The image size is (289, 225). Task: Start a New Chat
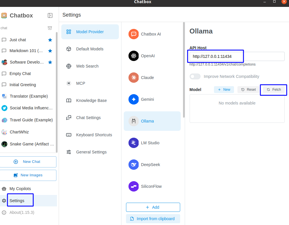coord(28,162)
